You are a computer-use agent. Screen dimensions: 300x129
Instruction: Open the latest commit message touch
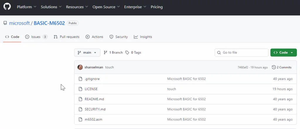pos(110,67)
